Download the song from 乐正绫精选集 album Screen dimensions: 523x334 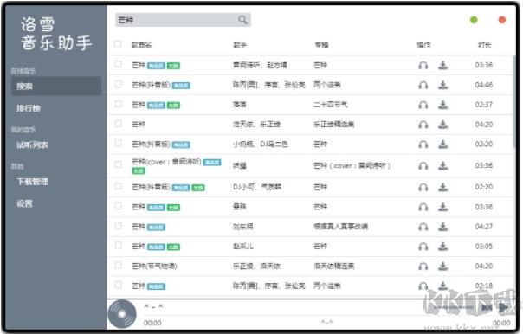443,125
